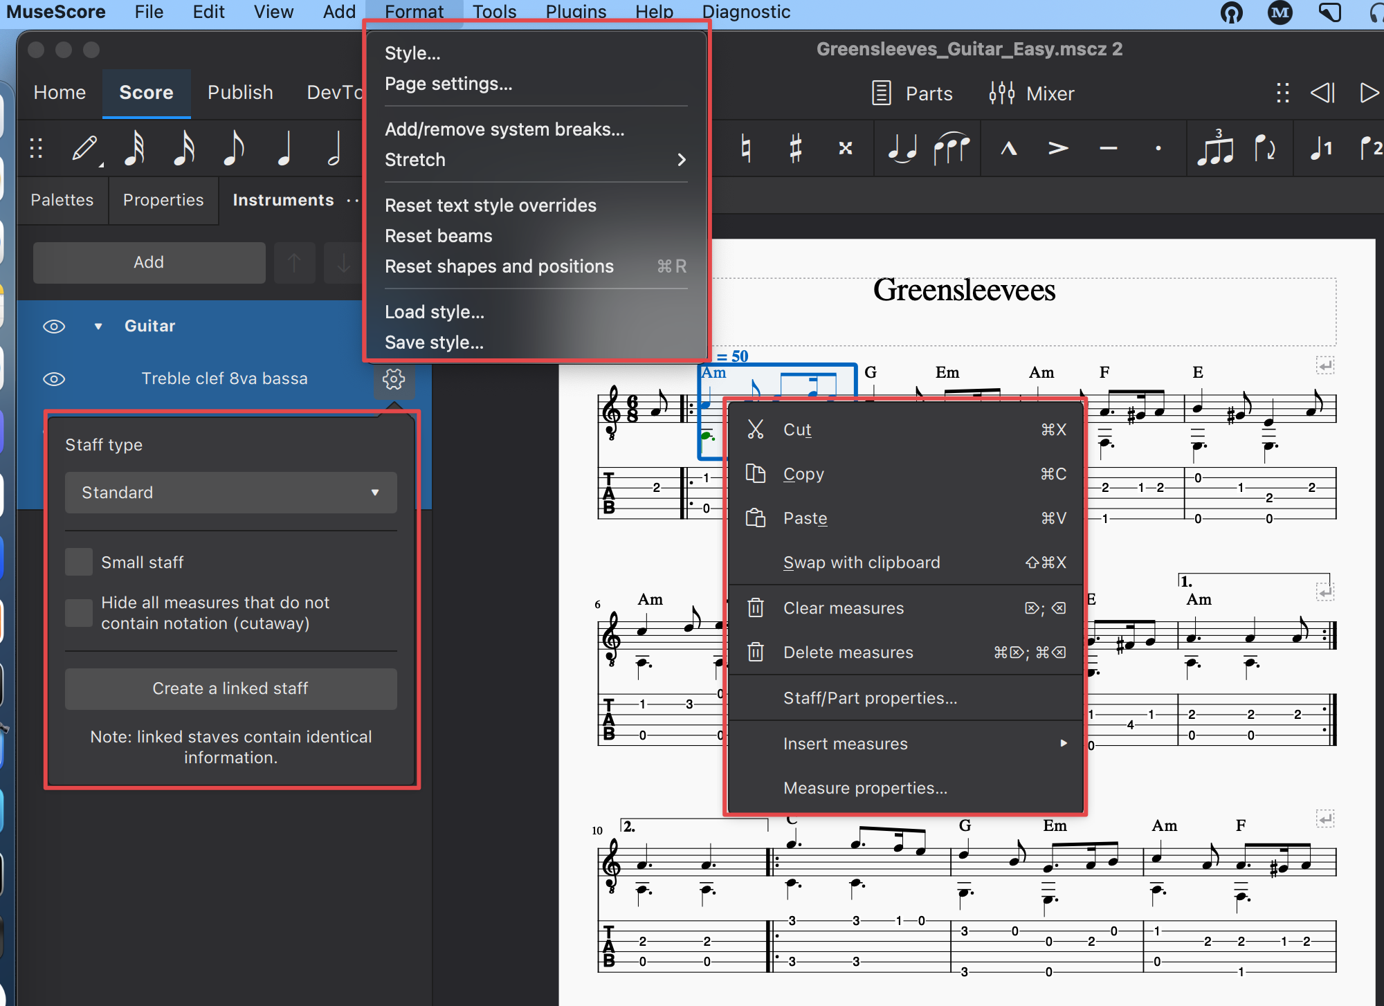
Task: Add tenuto articulation
Action: 1108,148
